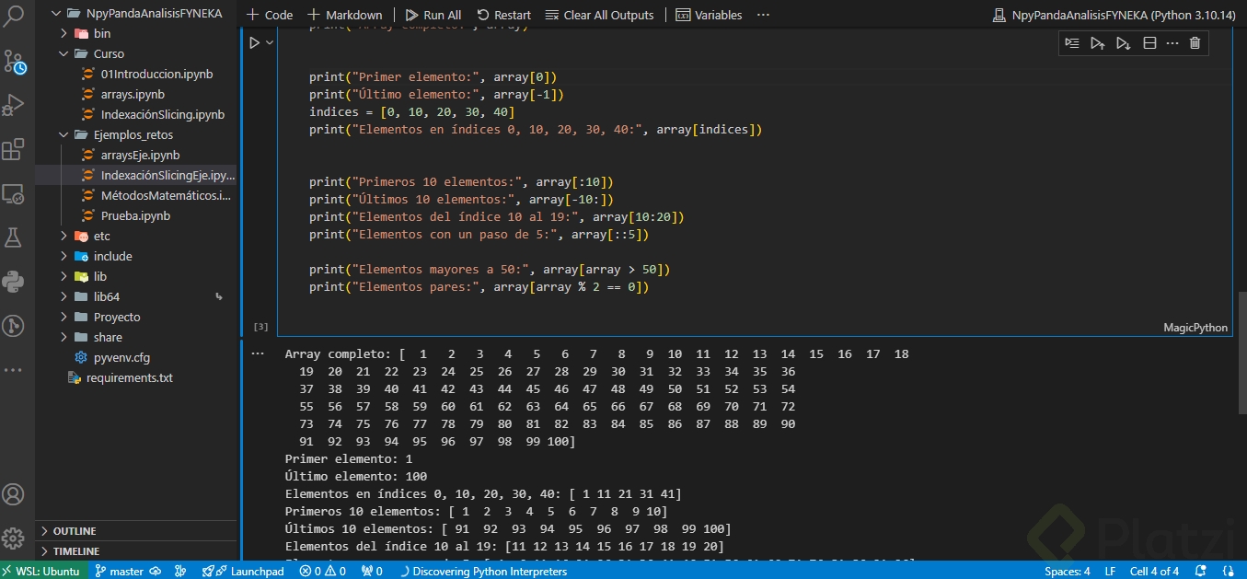This screenshot has width=1247, height=579.
Task: Execute cells above using toolbar icon
Action: coord(1097,43)
